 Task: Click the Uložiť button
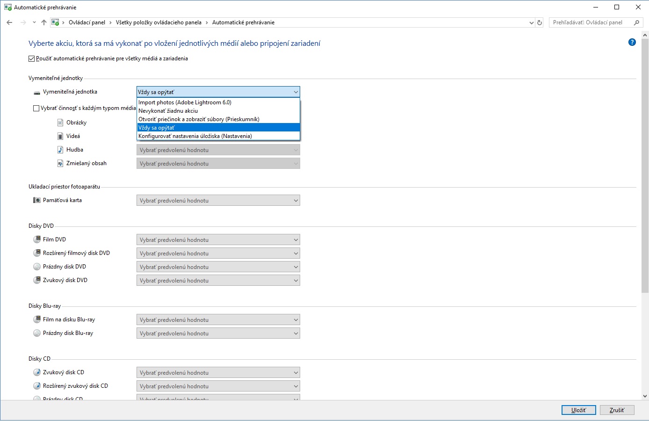(579, 410)
